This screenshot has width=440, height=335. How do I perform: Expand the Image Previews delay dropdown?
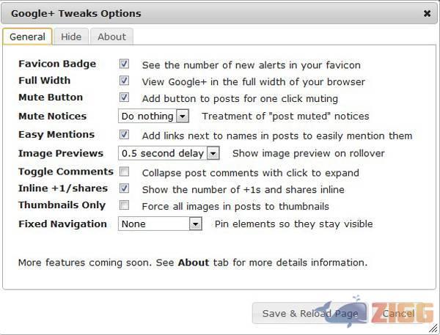169,153
